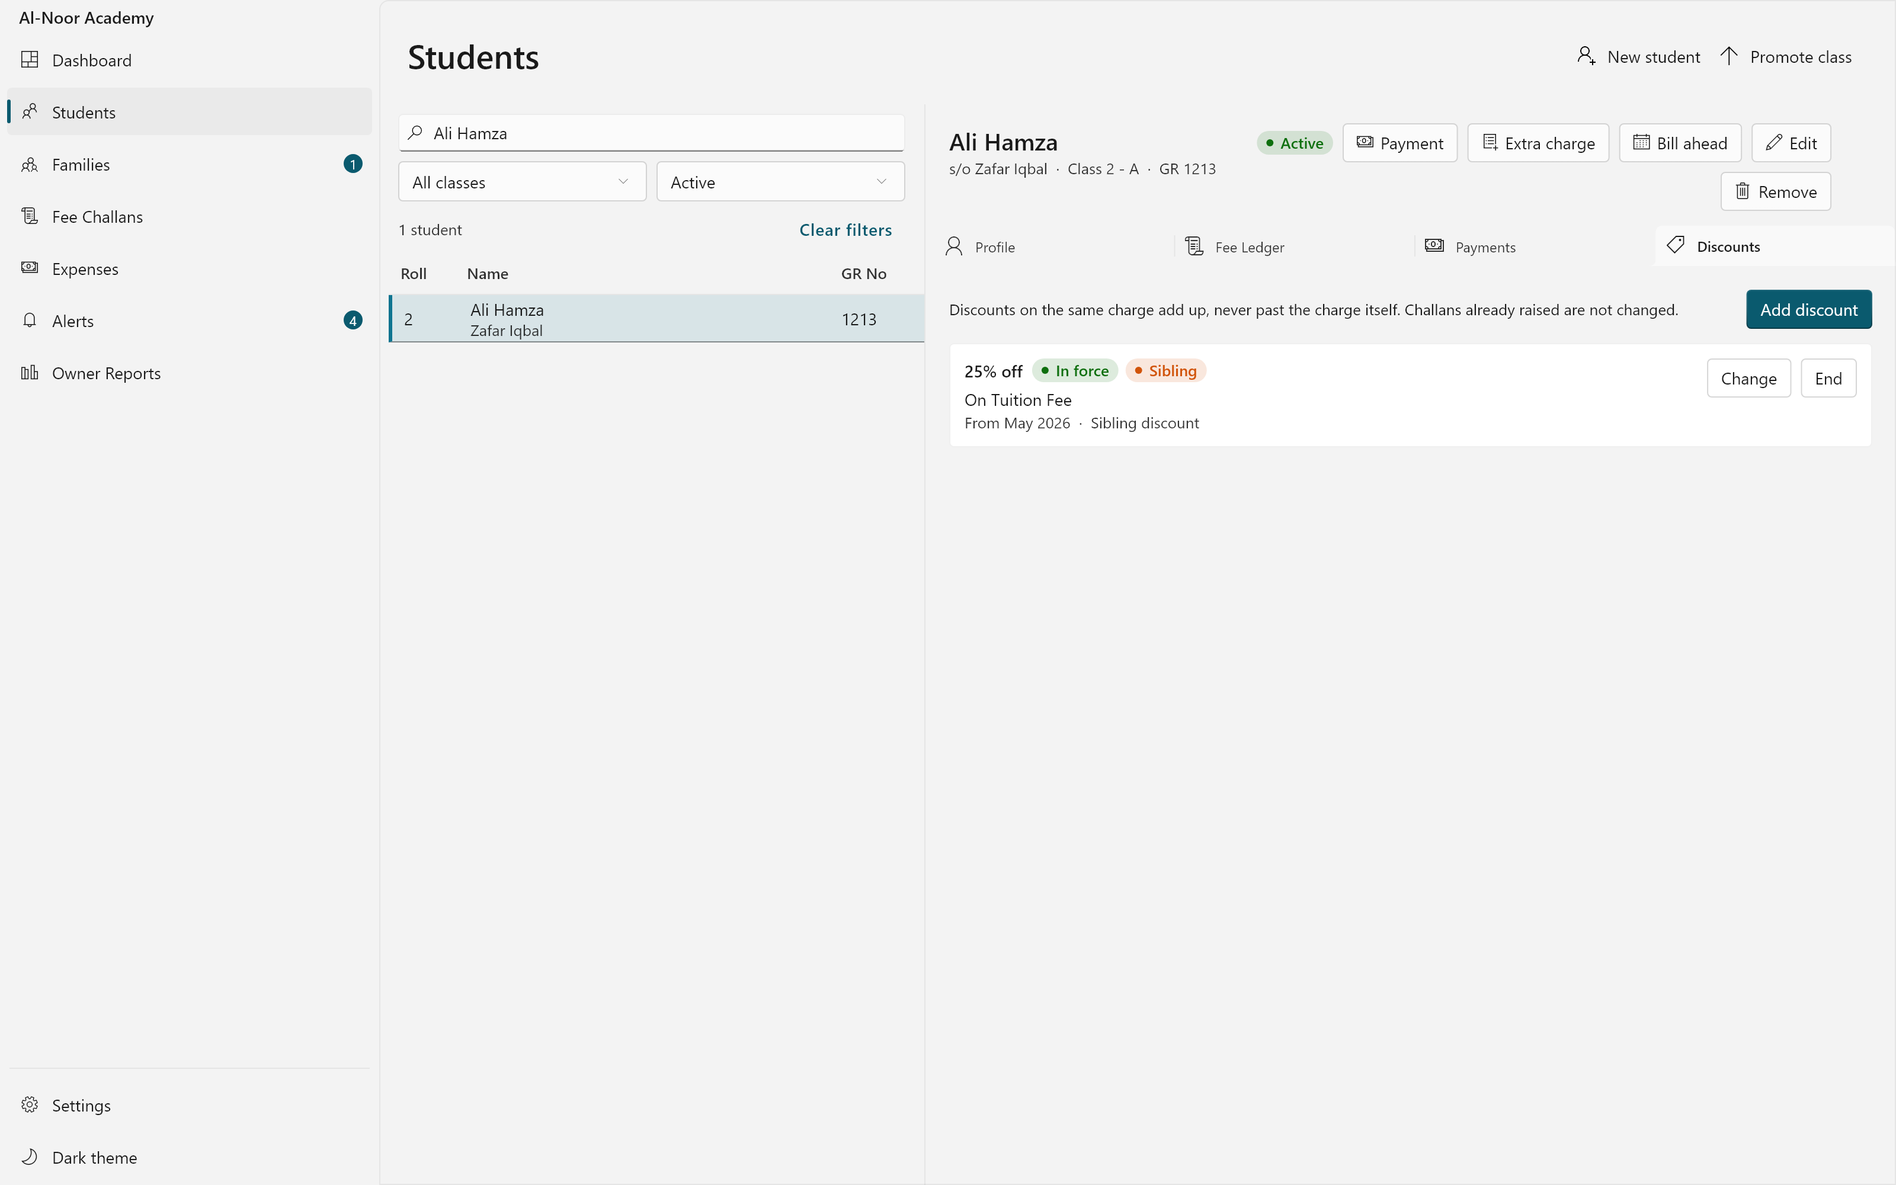
Task: Click 'From May 2026' text
Action: pos(1017,423)
